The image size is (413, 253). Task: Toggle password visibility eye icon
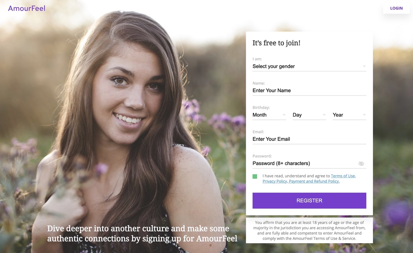point(361,163)
